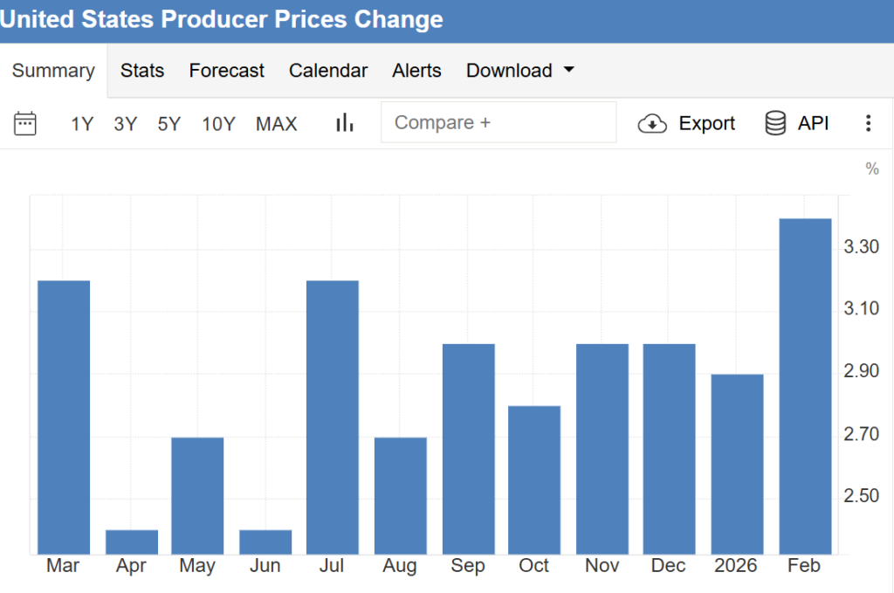This screenshot has width=894, height=593.
Task: Click the Feb bar in the chart
Action: tap(804, 384)
